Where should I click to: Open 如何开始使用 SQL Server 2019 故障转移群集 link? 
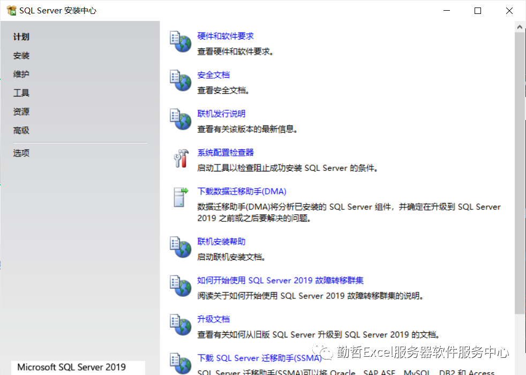281,280
